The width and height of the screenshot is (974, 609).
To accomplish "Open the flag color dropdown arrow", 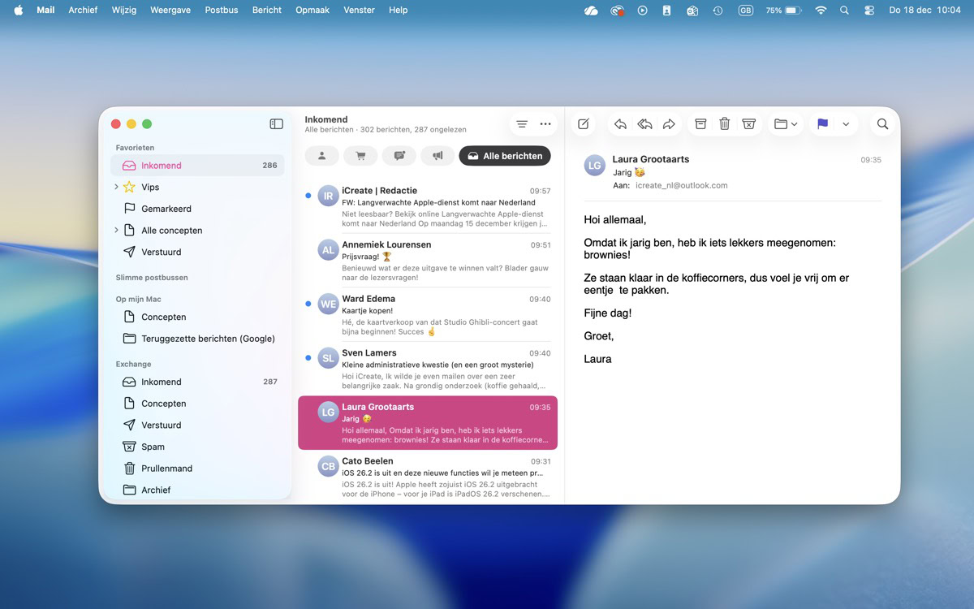I will pyautogui.click(x=846, y=124).
